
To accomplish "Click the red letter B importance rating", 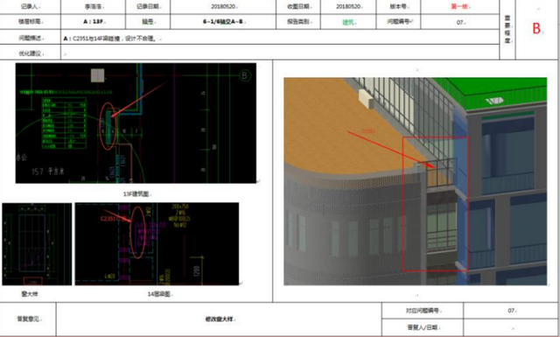I will point(536,29).
